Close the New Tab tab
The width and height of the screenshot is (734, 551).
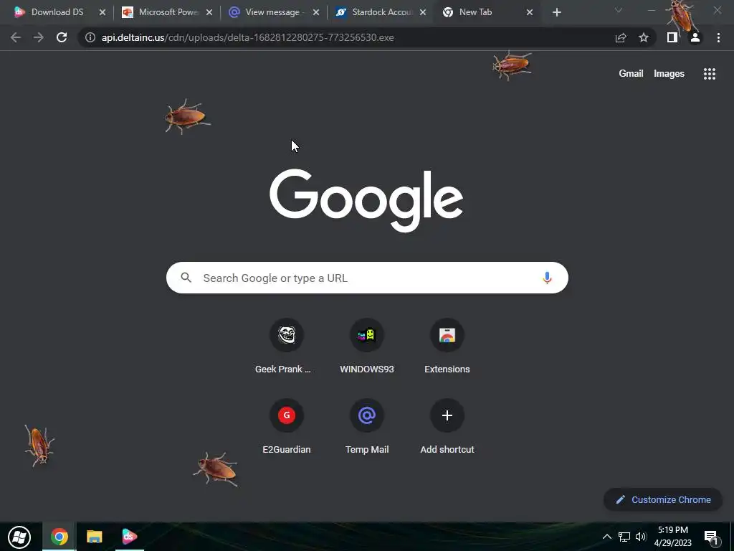click(x=530, y=12)
